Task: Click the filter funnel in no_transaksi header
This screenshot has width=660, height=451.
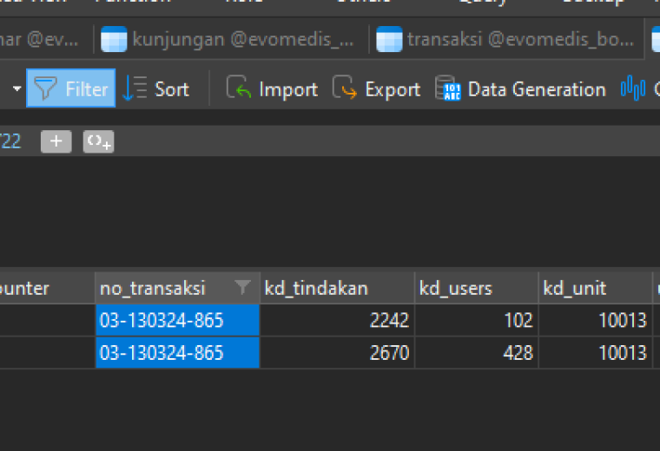Action: click(242, 287)
